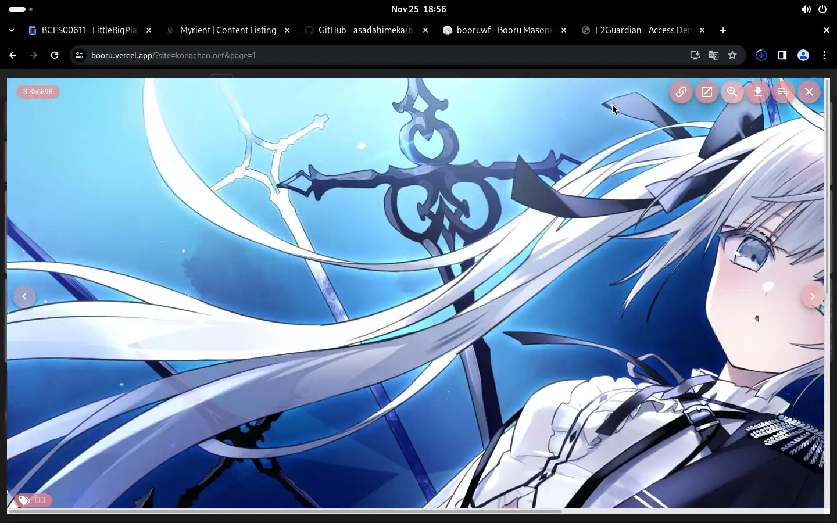Go to previous image arrow
Viewport: 837px width, 523px height.
point(24,296)
